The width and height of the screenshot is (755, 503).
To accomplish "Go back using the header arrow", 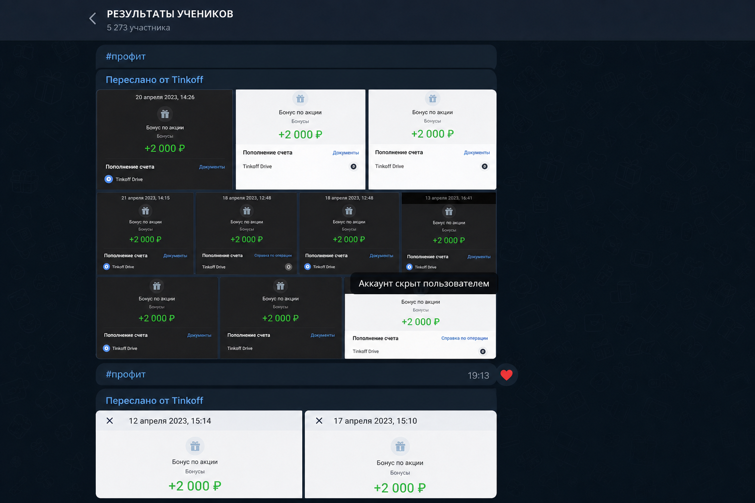I will point(92,19).
